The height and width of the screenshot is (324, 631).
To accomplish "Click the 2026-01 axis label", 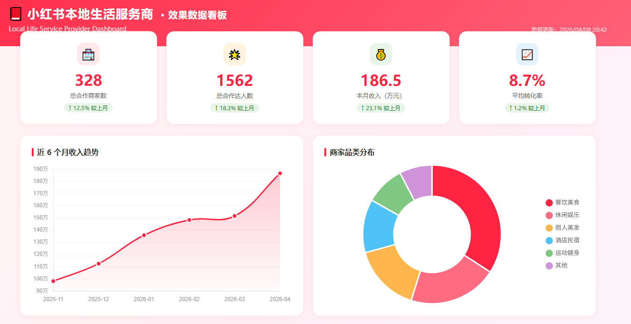I will [143, 299].
